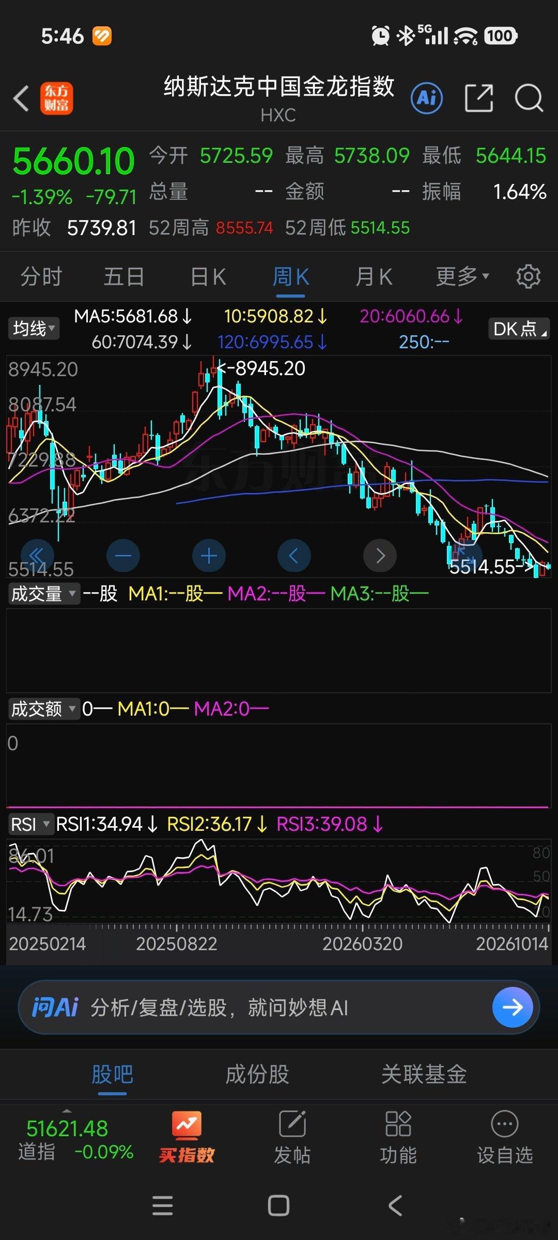Image resolution: width=558 pixels, height=1240 pixels.
Task: Tap 52周低 5514.55 value
Action: click(x=380, y=228)
